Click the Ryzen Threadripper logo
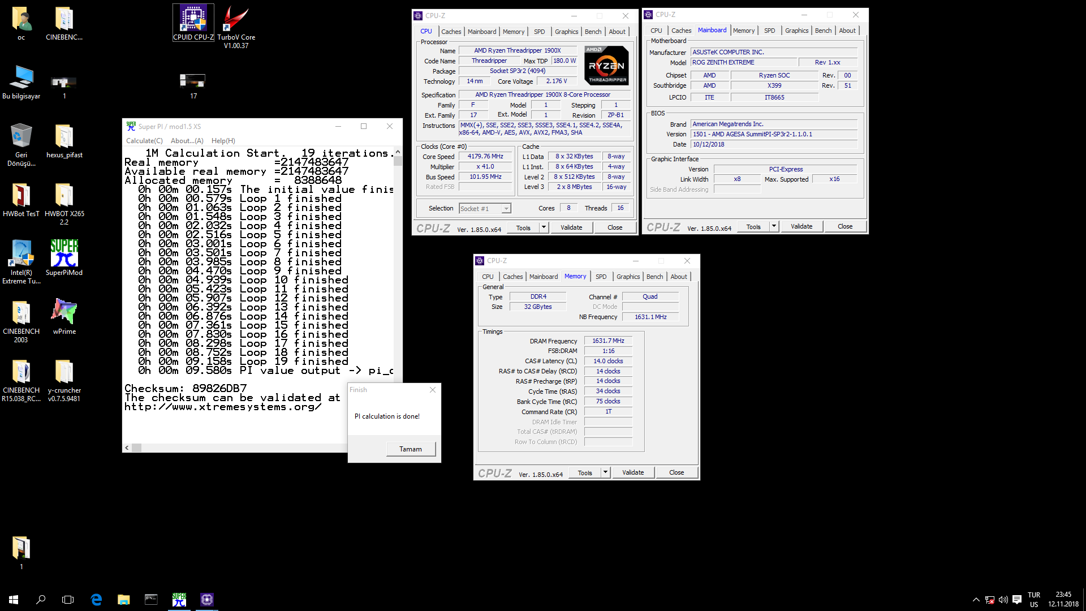The height and width of the screenshot is (611, 1086). [x=606, y=66]
